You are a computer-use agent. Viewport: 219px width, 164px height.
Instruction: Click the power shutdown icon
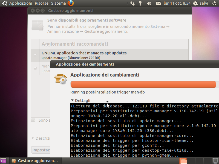pos(214,3)
